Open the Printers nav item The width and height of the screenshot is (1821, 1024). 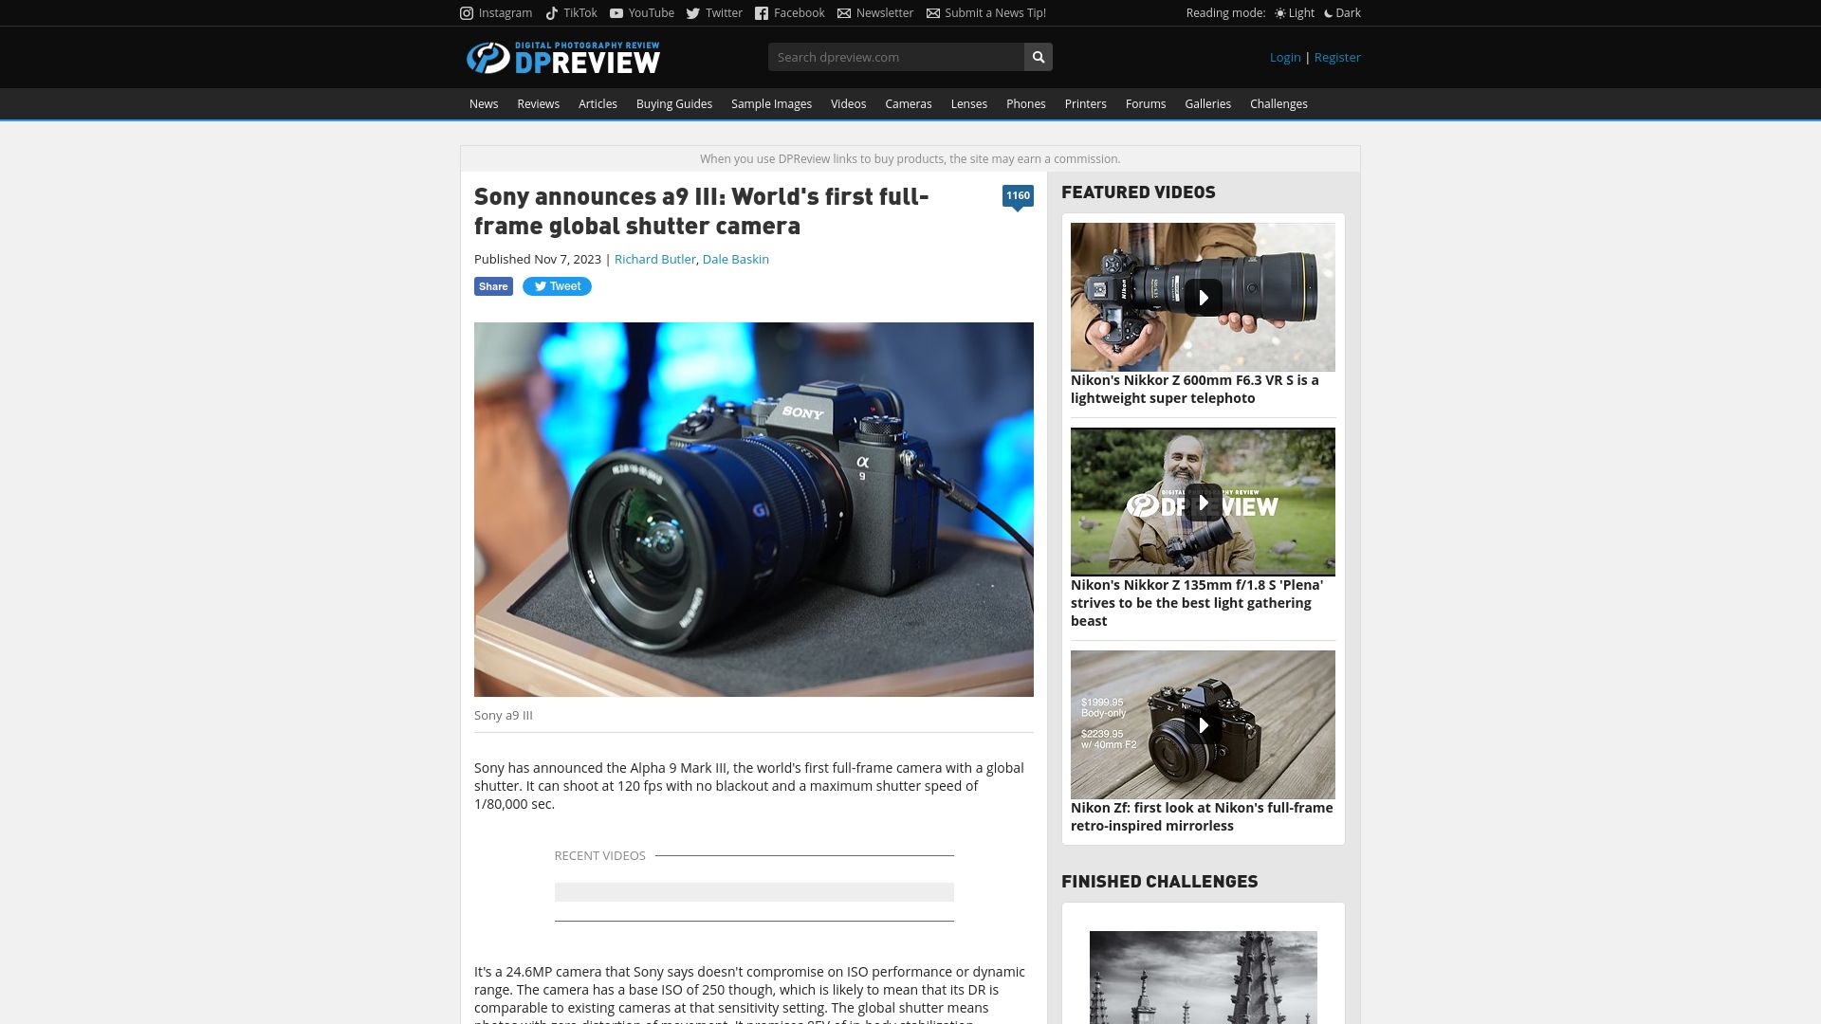point(1086,104)
